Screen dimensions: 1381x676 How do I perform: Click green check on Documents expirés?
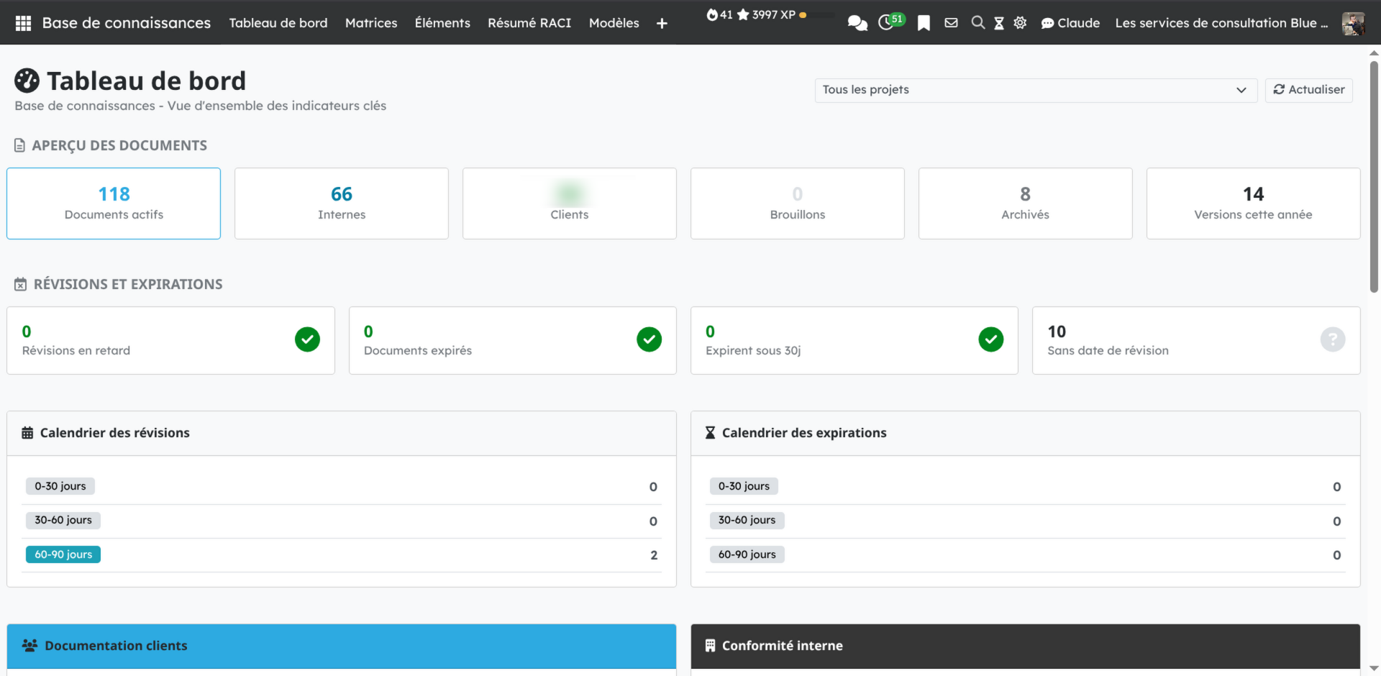point(649,339)
